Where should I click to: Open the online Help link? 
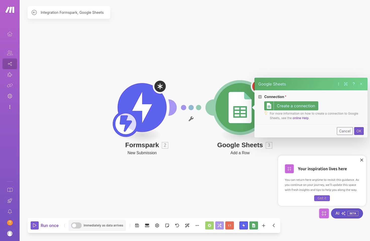coord(300,118)
